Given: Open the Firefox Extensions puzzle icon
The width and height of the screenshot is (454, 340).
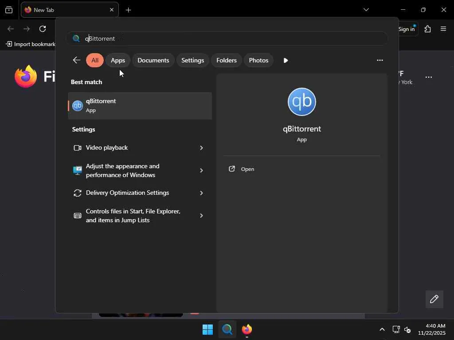Looking at the screenshot, I should (x=428, y=29).
